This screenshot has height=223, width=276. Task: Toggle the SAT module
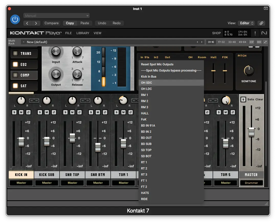(24, 86)
